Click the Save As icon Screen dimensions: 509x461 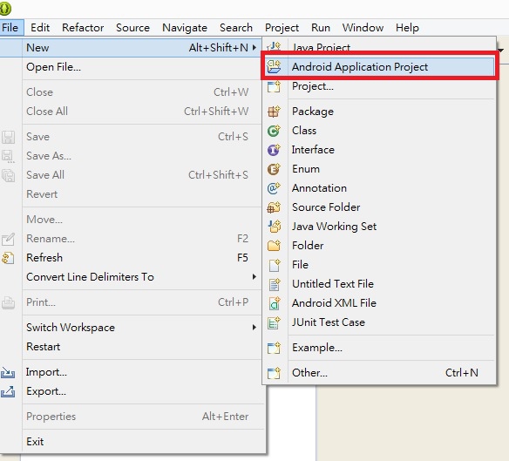click(x=8, y=156)
